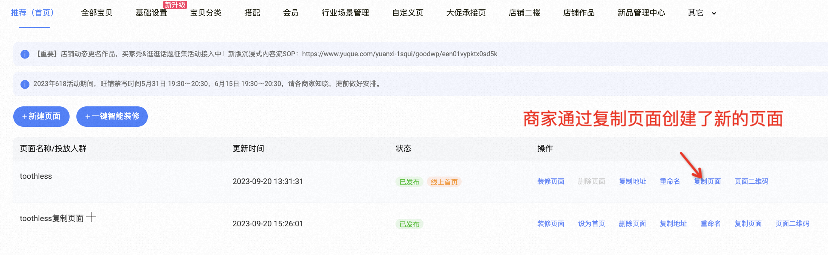Open the 新品管理中心 tab

coord(641,13)
